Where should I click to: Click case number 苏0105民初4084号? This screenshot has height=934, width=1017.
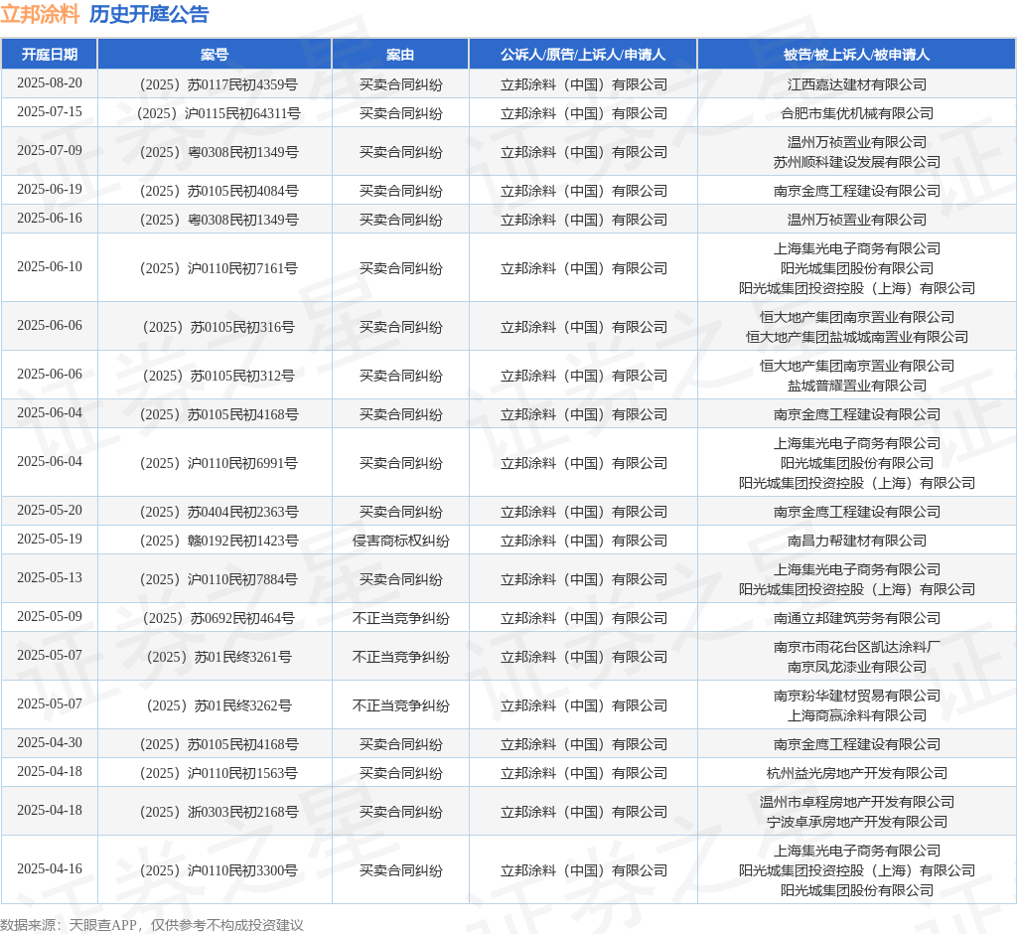[x=218, y=192]
